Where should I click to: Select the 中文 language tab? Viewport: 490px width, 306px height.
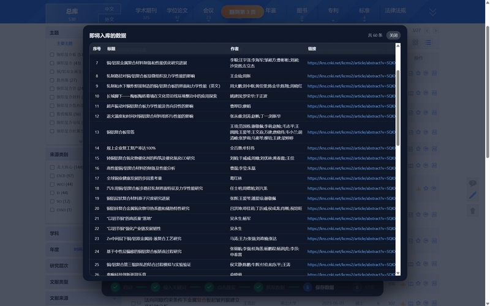point(109,9)
